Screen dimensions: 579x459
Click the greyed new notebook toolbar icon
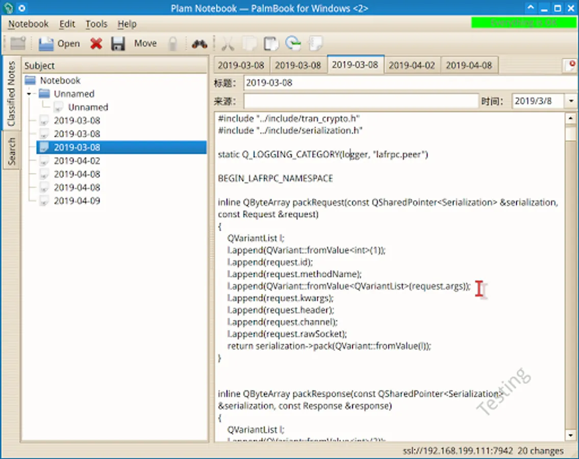[17, 43]
